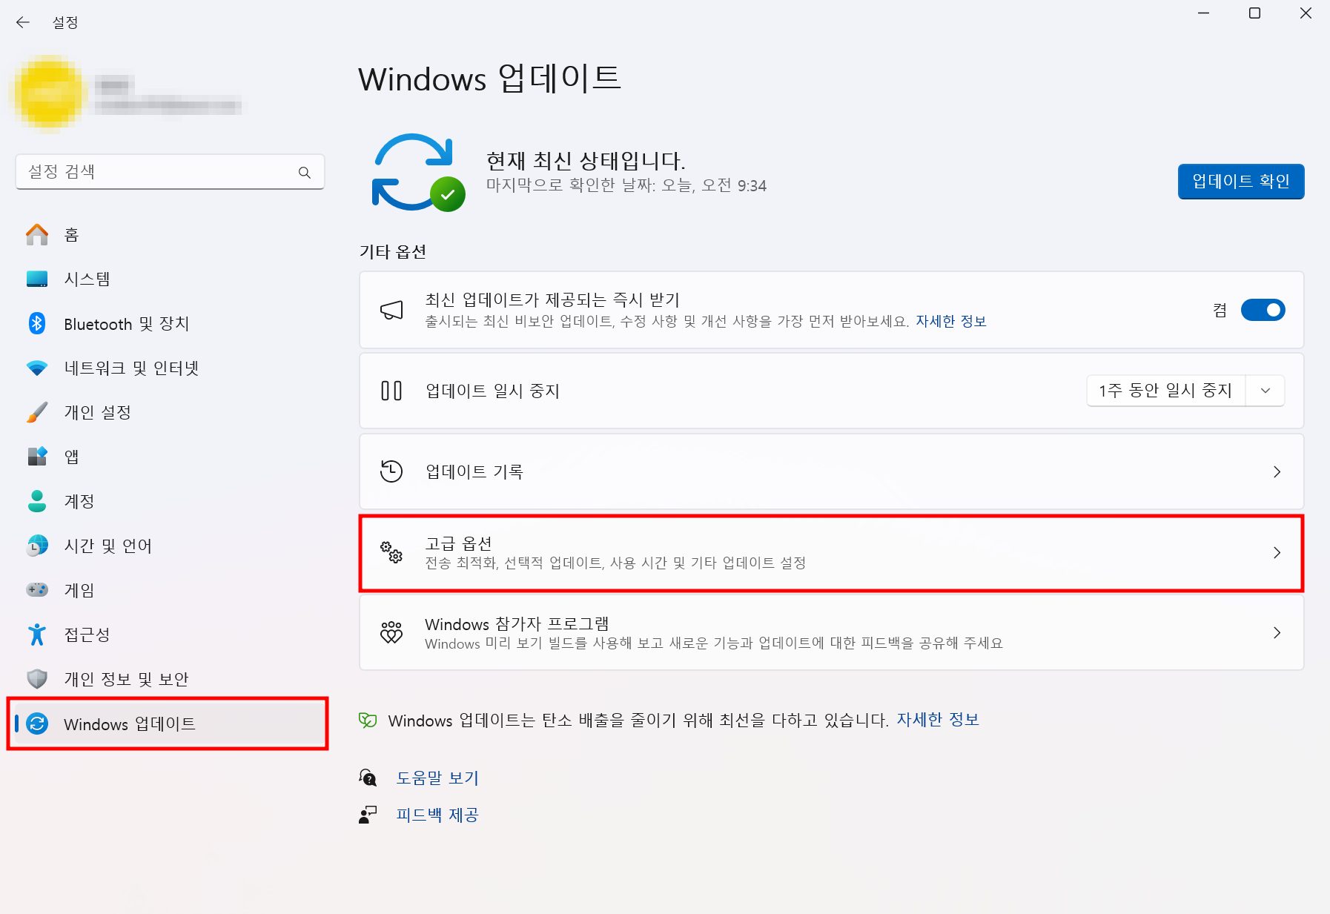The width and height of the screenshot is (1330, 914).
Task: Expand 업데이트 기록 chevron
Action: coord(1277,471)
